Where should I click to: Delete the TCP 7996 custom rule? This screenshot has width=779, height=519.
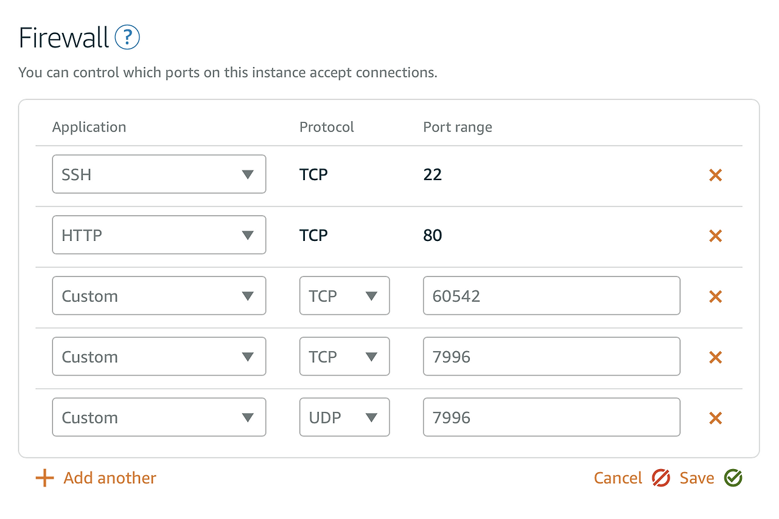pos(715,358)
